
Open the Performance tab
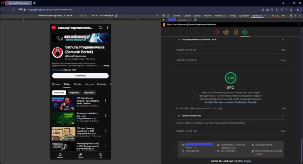[220, 16]
